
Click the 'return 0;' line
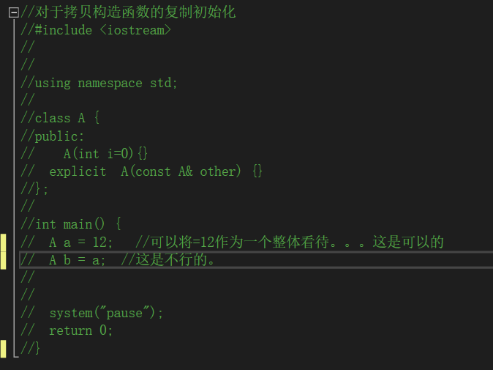(81, 330)
